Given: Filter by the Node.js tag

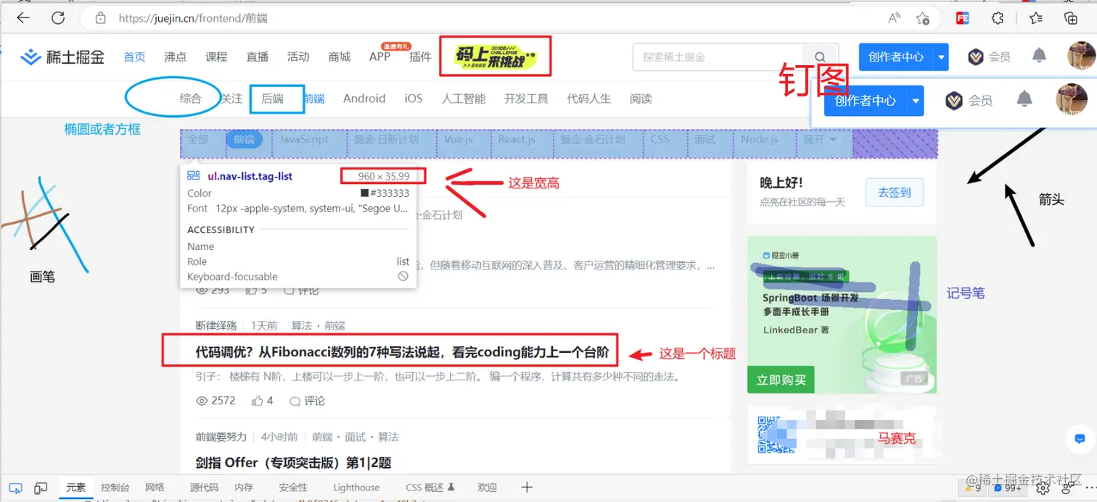Looking at the screenshot, I should (x=760, y=139).
